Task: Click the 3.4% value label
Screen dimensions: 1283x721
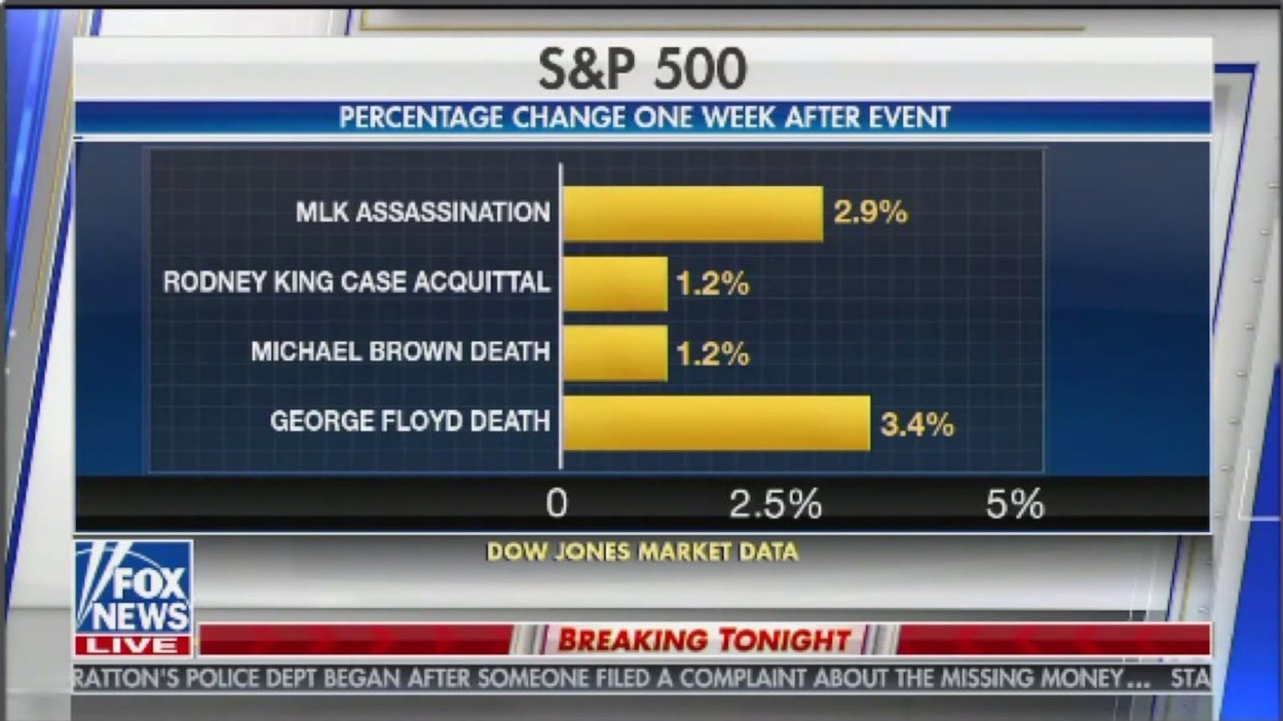Action: (917, 424)
